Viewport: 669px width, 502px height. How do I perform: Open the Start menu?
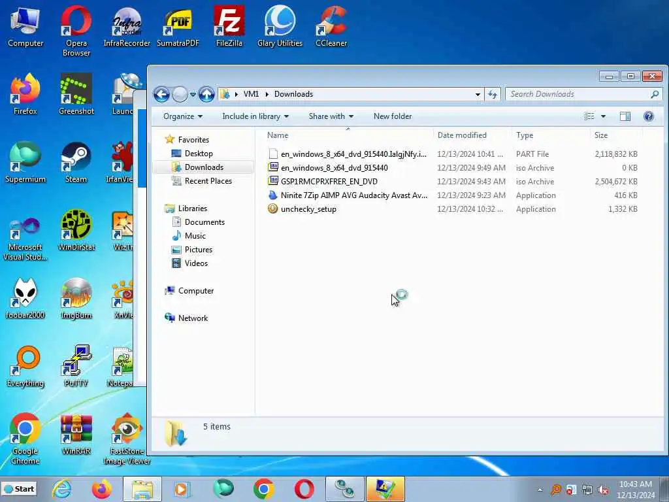pos(19,489)
